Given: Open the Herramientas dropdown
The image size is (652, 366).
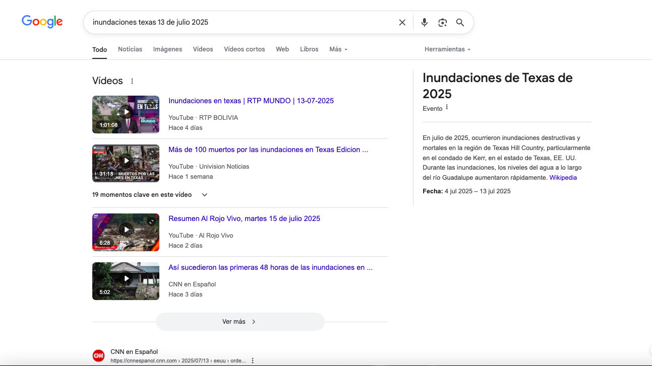Looking at the screenshot, I should pyautogui.click(x=447, y=49).
